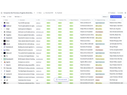Open Summary Of The P... column options

[92, 20]
